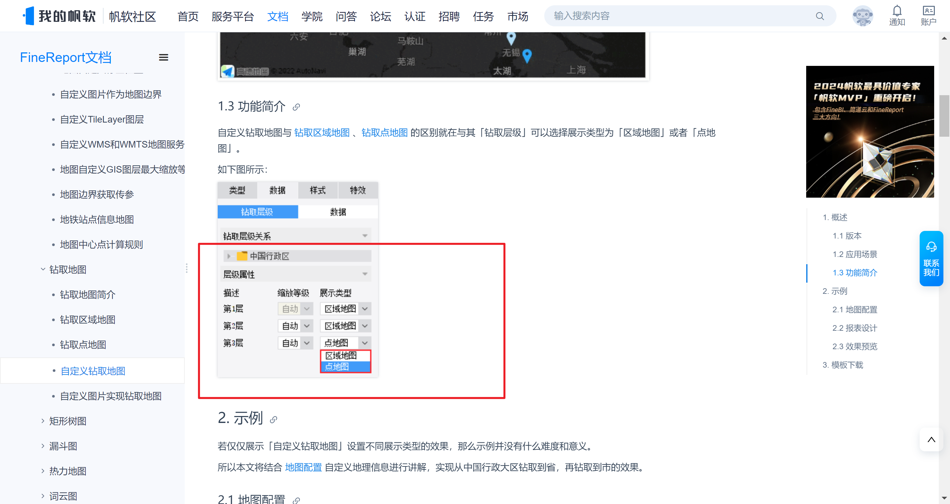Open 钻取点地图 sidebar item
The image size is (950, 504).
pyautogui.click(x=83, y=345)
